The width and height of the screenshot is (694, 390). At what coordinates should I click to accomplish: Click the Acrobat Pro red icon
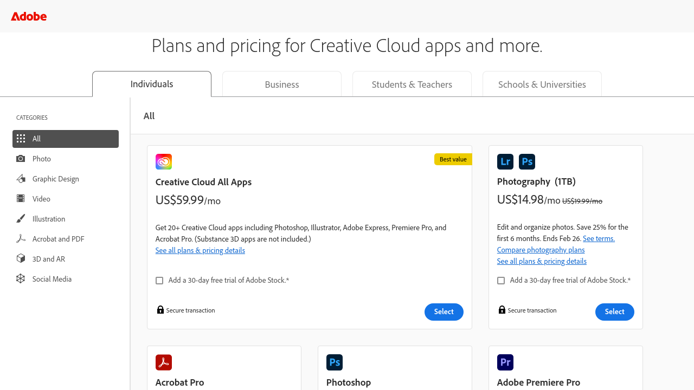[164, 362]
